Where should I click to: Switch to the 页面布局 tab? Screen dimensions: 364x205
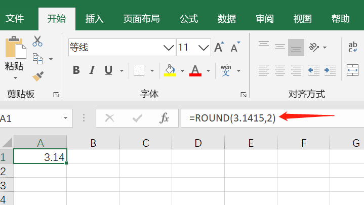142,19
